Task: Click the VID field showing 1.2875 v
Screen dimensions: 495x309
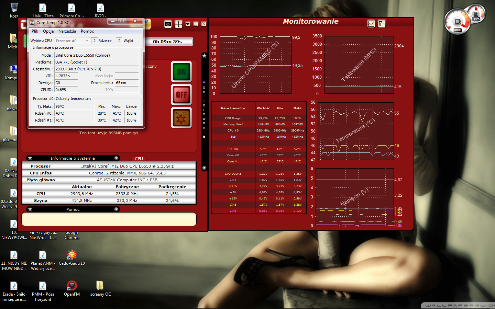Action: pyautogui.click(x=66, y=76)
